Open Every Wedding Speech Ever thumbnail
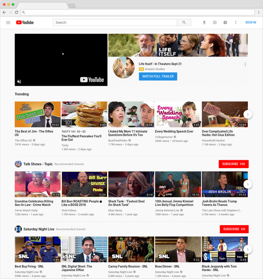Viewport: 263px width, 279px height. coord(178,114)
